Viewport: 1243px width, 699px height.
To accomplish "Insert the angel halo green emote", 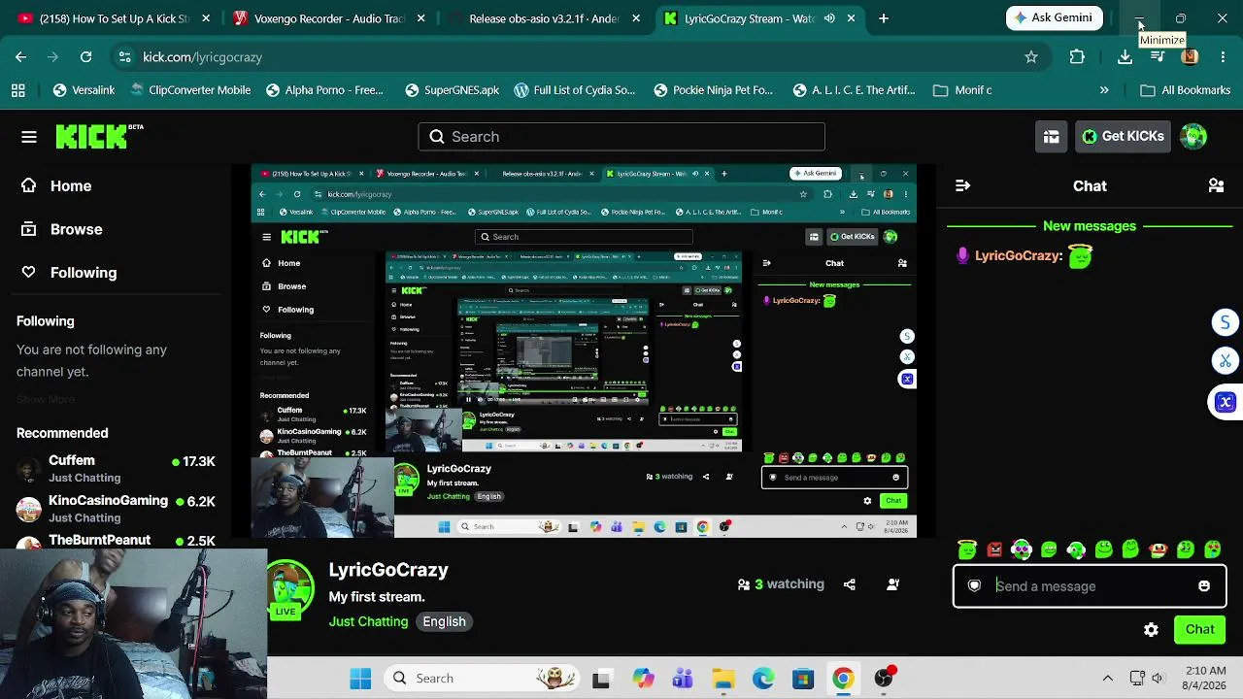I will [x=966, y=550].
